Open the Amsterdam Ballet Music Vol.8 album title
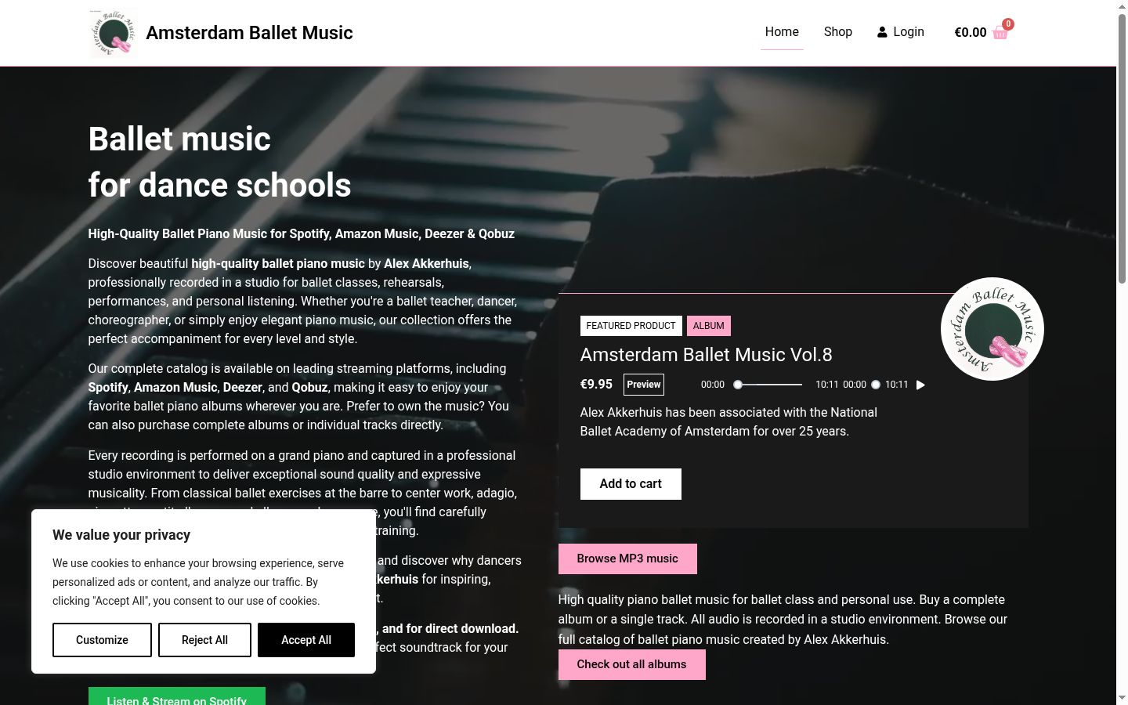Screen dimensions: 1128x705 point(706,355)
